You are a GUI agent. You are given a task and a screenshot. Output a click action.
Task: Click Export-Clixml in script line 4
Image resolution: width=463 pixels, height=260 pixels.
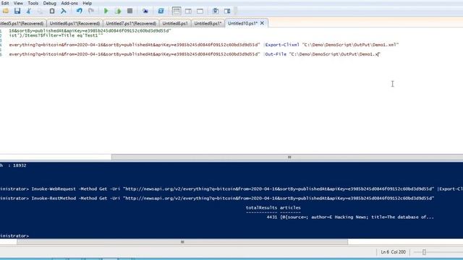(282, 45)
